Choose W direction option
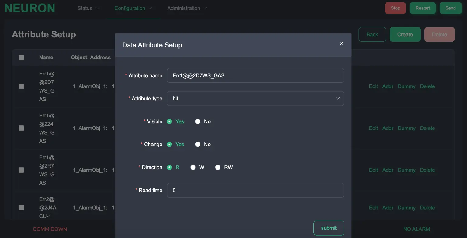The image size is (467, 238). click(193, 167)
